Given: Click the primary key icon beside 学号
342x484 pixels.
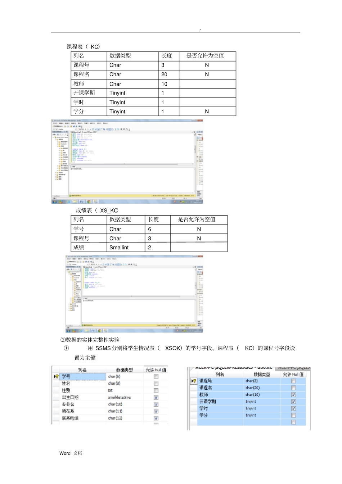Looking at the screenshot, I should [x=57, y=376].
